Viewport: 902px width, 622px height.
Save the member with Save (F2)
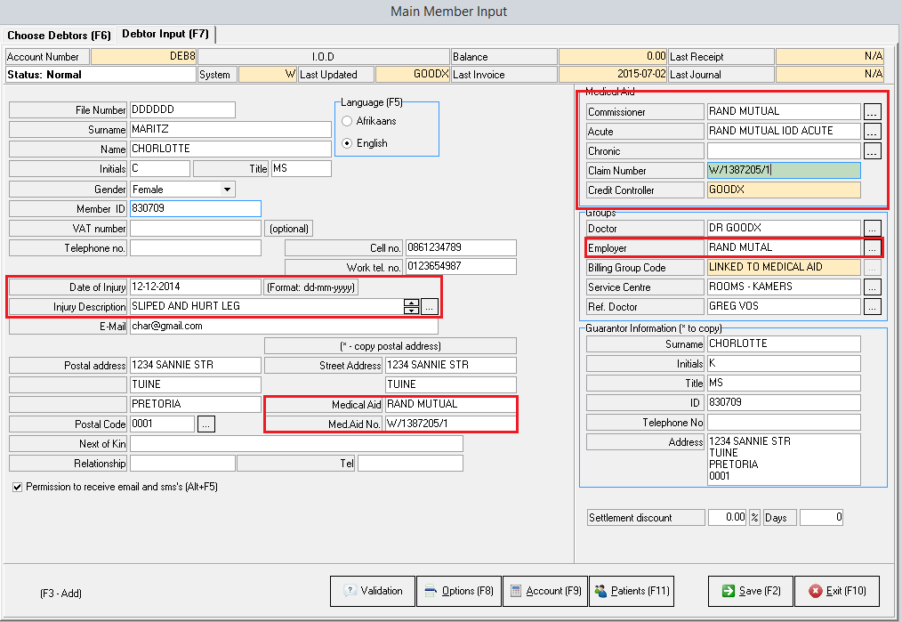(750, 591)
